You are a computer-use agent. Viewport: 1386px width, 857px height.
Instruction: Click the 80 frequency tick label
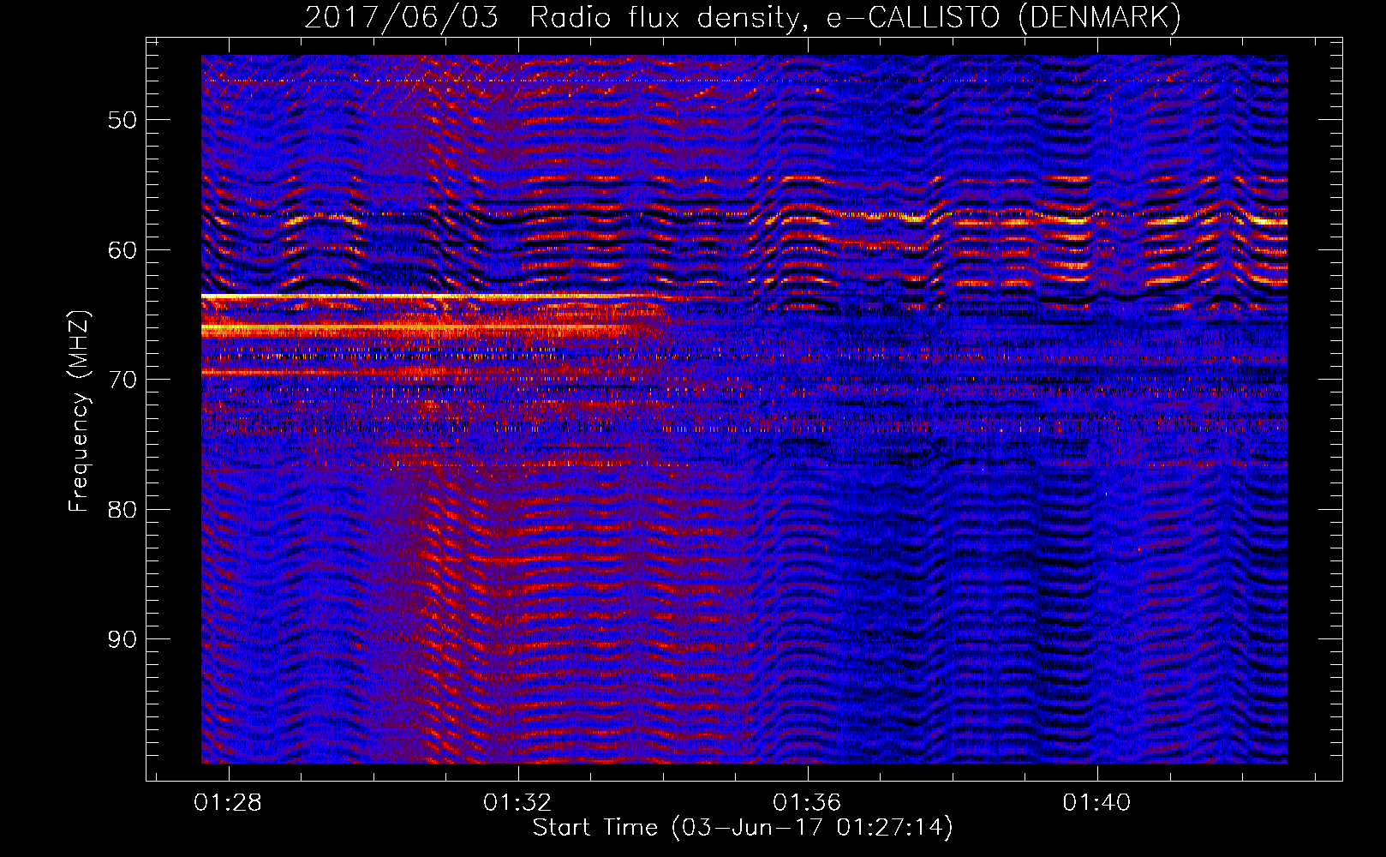[122, 510]
